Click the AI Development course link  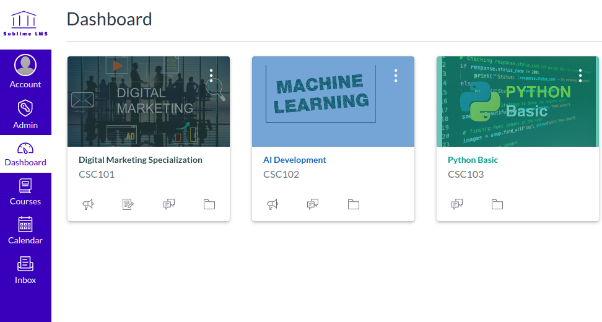[x=295, y=160]
